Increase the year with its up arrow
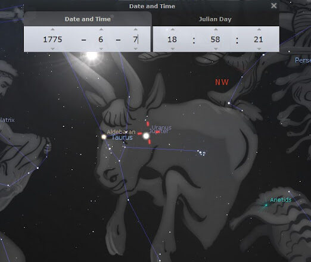 coord(52,29)
